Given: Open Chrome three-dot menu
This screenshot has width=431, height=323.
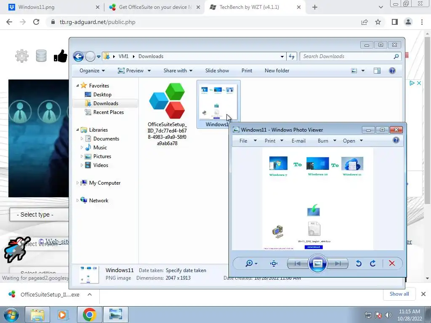Looking at the screenshot, I should click(x=422, y=22).
